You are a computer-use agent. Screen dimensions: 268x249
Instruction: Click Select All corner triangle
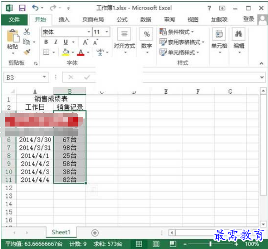pyautogui.click(x=12, y=92)
